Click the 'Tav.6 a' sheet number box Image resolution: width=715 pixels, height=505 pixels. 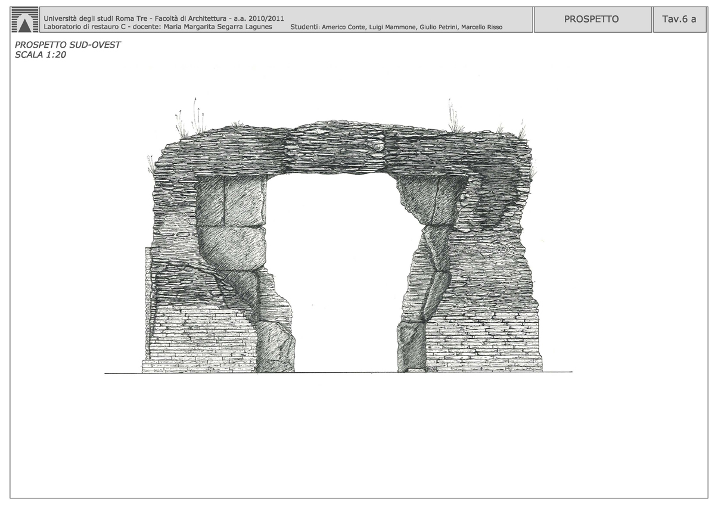pos(679,20)
